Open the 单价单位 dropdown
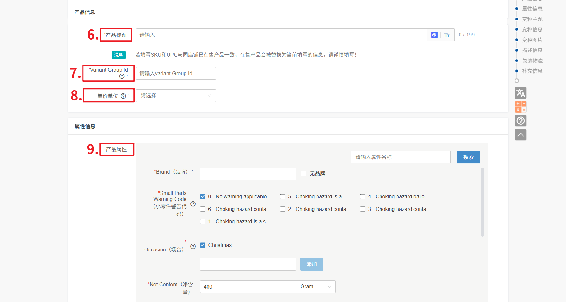Screen dimensions: 566x302 [x=176, y=96]
